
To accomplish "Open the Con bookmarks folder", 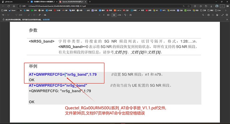I will (218, 10).
